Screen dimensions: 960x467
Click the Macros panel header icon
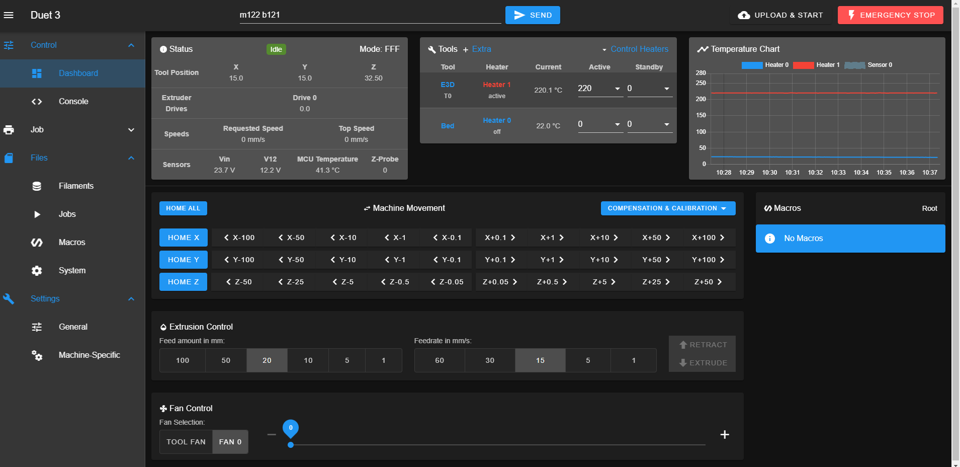pos(768,208)
